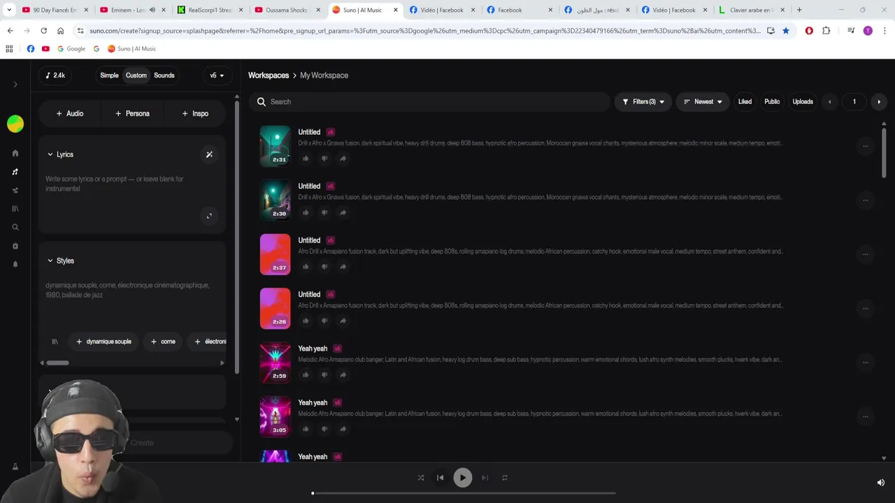Toggle repeat in the player bar
Screen dimensions: 895x503
click(x=504, y=478)
